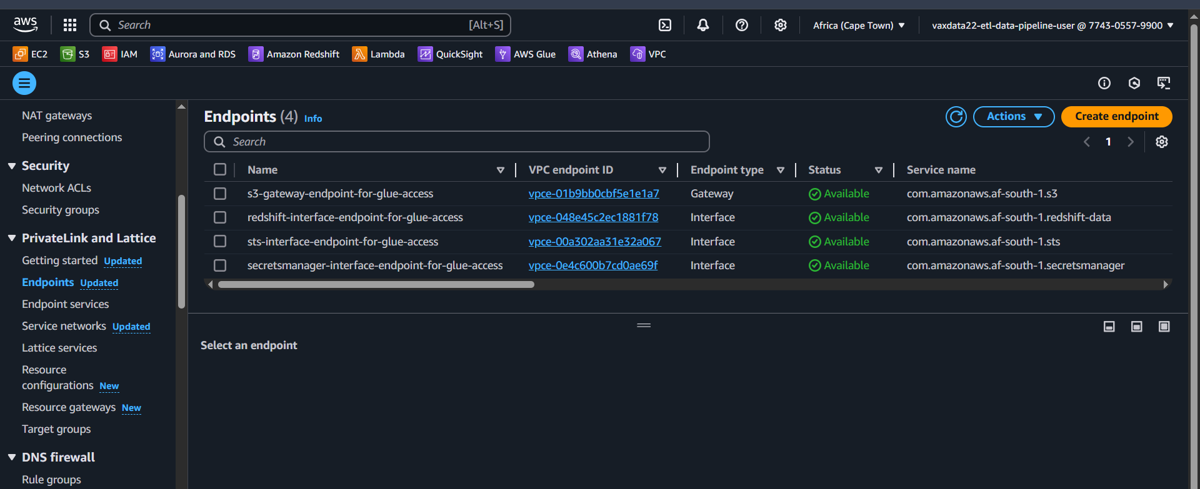Viewport: 1200px width, 489px height.
Task: Open the Athena shortcut
Action: [592, 54]
